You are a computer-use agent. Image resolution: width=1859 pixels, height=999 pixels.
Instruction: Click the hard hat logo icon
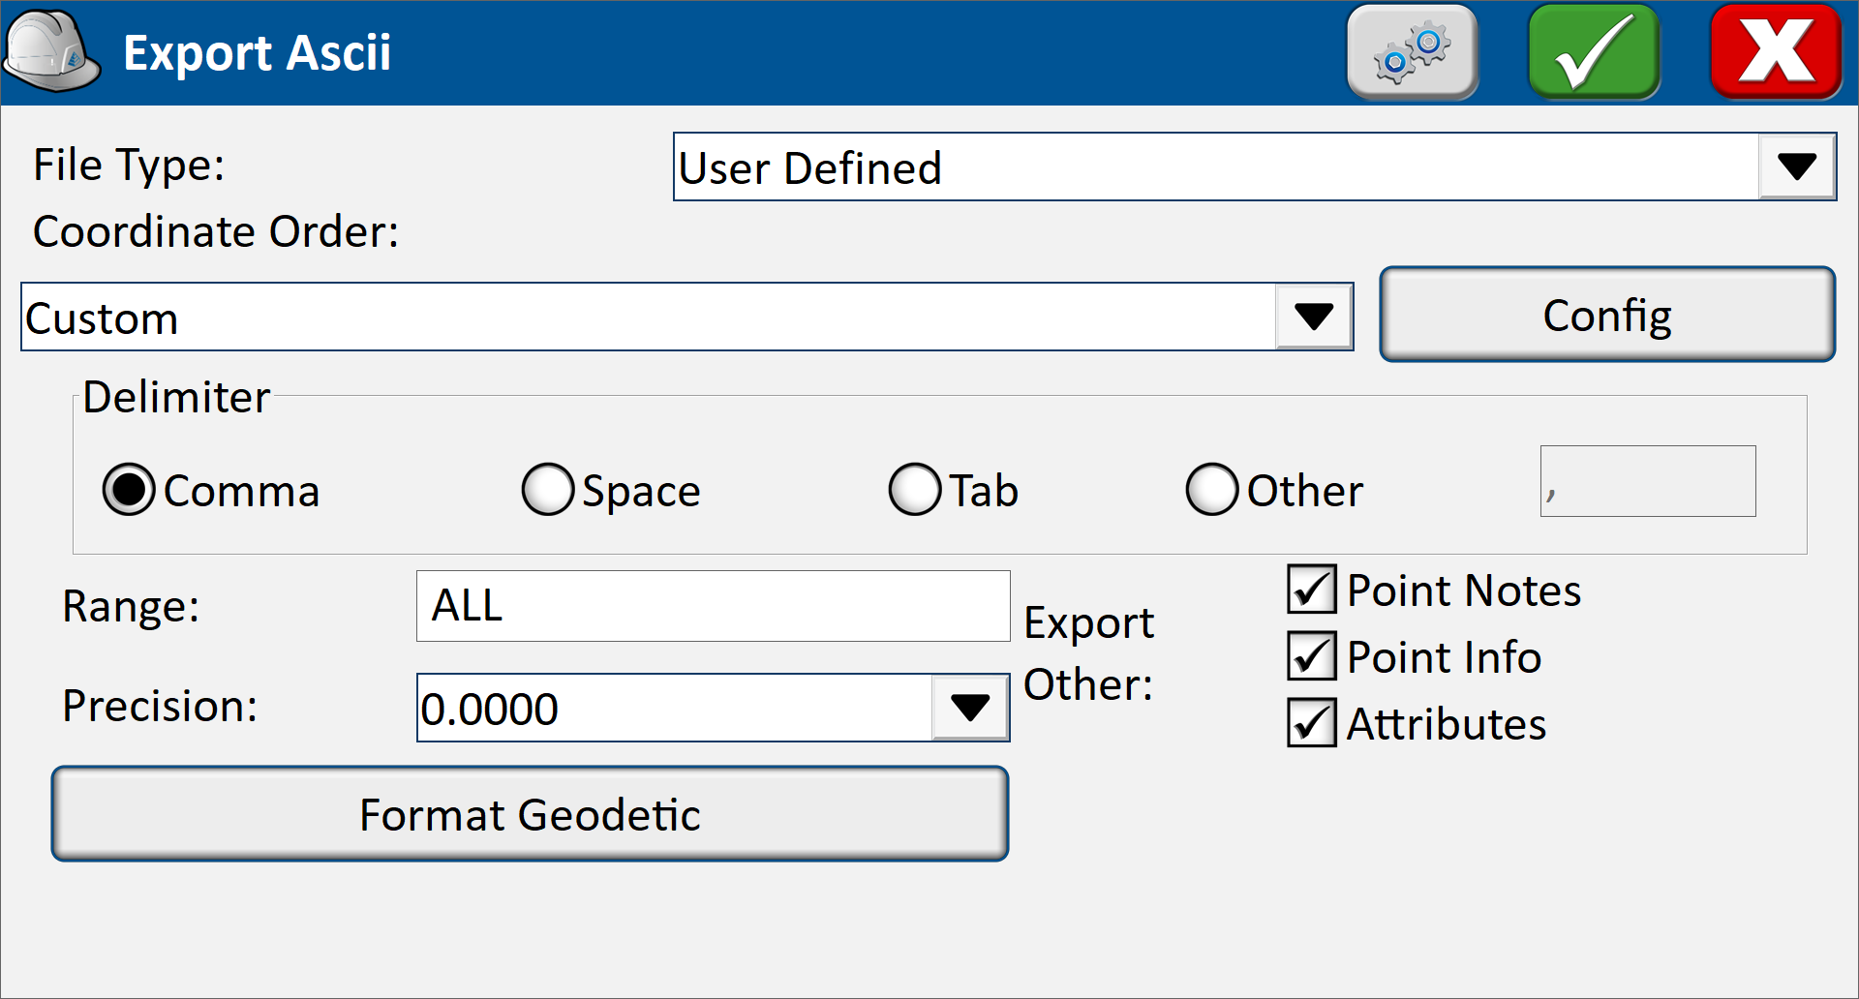(51, 51)
